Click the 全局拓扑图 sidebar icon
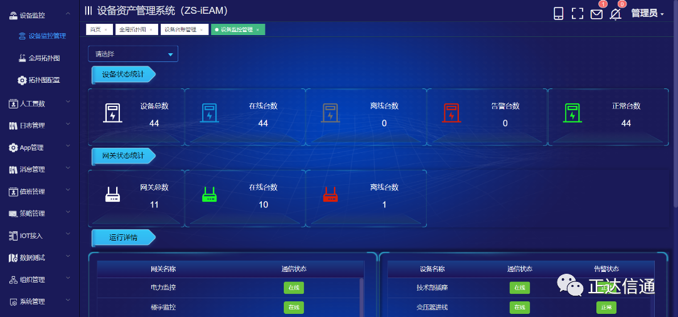Screen dimensions: 678x317 (x=22, y=58)
